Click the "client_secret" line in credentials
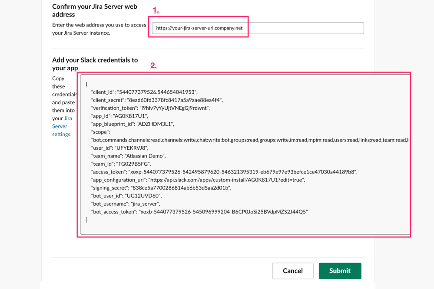 [x=157, y=100]
